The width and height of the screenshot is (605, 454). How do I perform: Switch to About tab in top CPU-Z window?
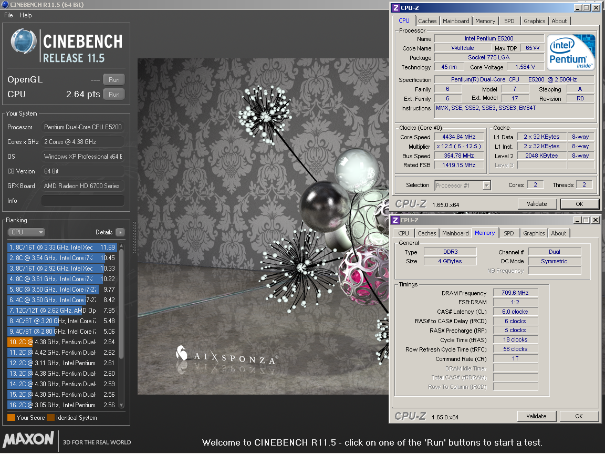click(559, 21)
